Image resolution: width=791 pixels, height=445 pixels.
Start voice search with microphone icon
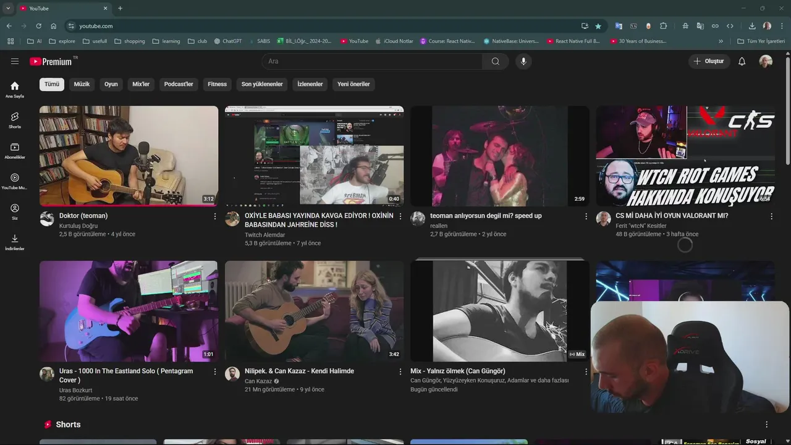click(x=523, y=61)
